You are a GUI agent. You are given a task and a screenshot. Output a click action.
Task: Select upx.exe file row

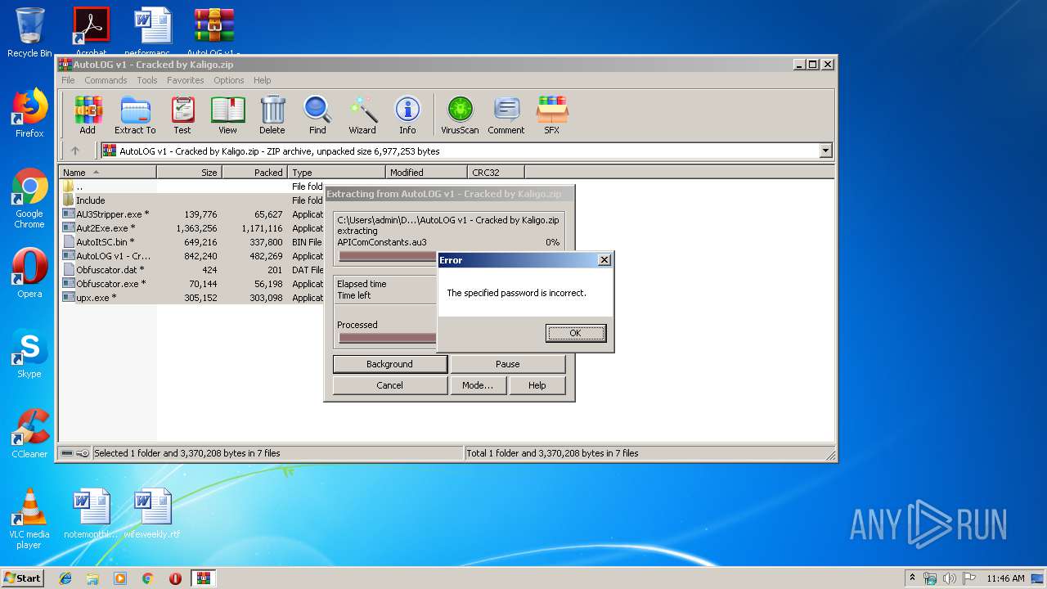click(x=192, y=298)
